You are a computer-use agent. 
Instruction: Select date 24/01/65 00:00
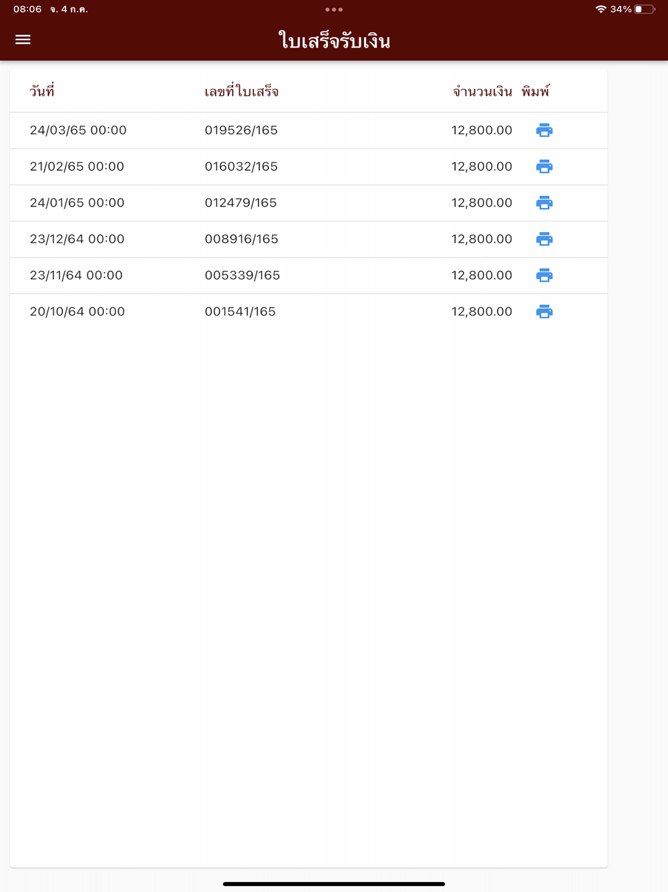[77, 203]
